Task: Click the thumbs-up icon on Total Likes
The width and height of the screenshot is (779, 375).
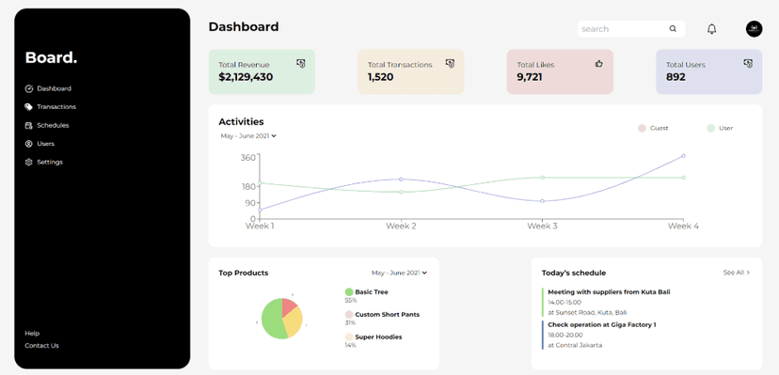Action: point(598,64)
